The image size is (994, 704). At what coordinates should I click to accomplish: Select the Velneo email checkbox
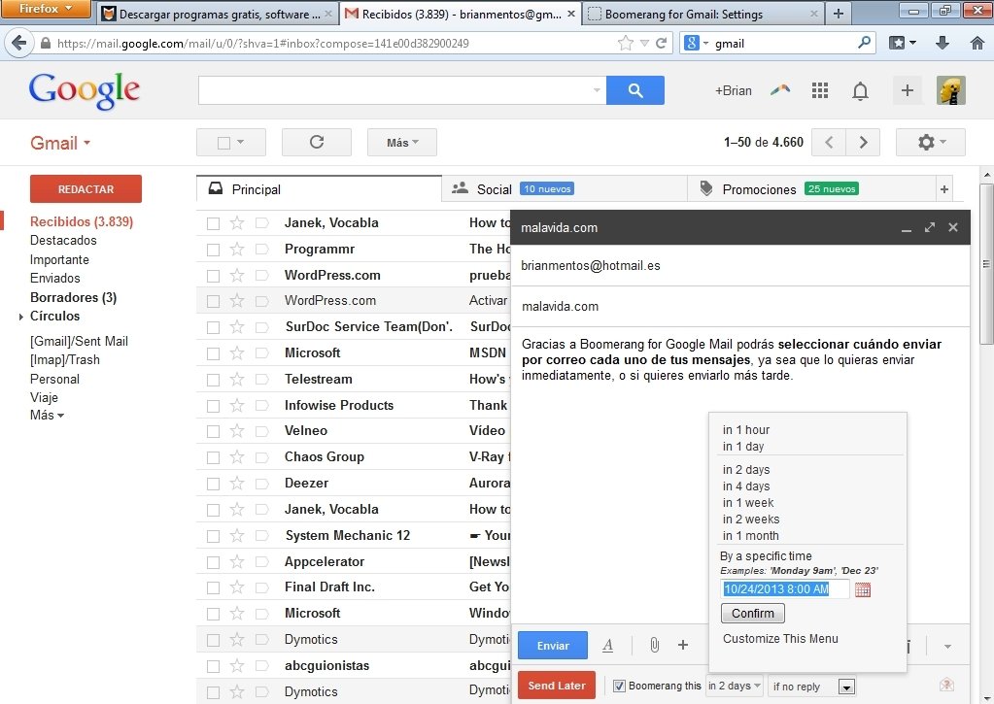pos(213,431)
